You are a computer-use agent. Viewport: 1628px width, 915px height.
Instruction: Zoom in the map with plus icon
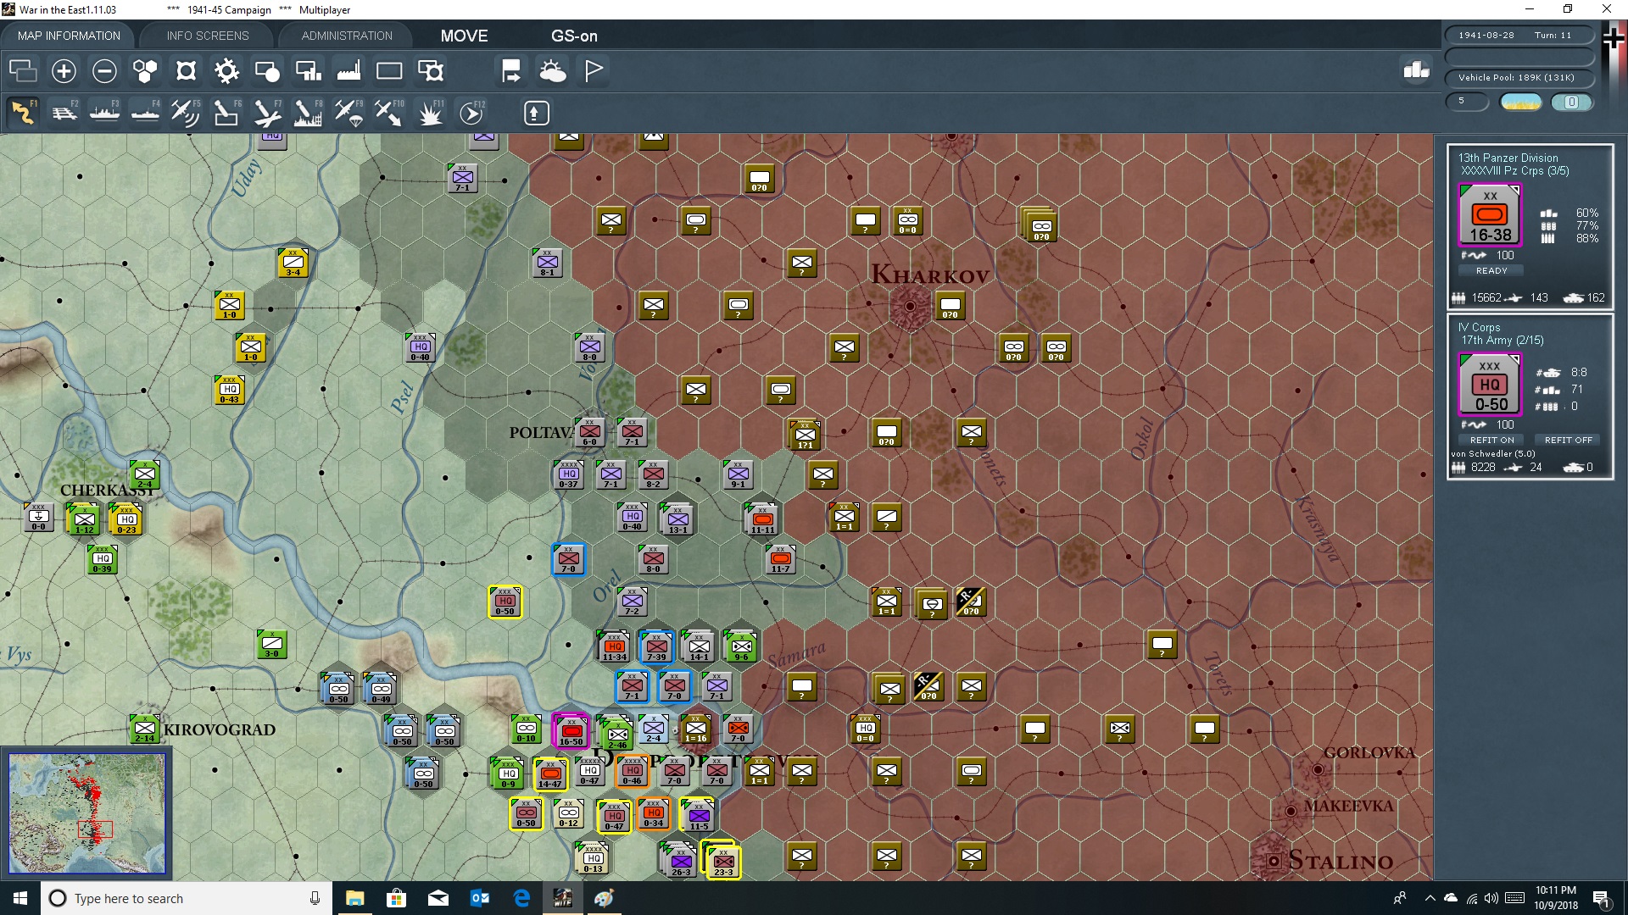(x=64, y=71)
